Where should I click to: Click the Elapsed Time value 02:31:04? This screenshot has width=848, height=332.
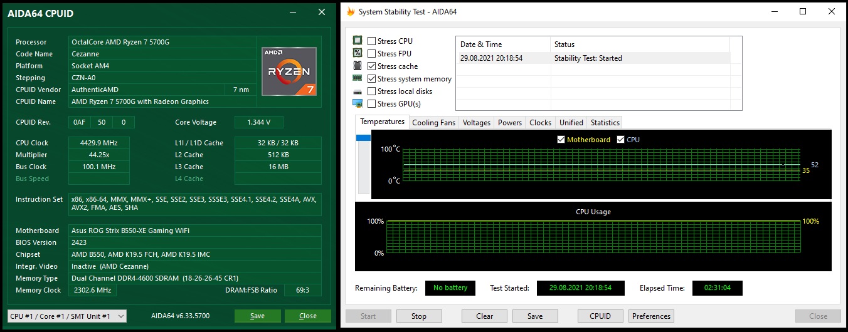718,288
